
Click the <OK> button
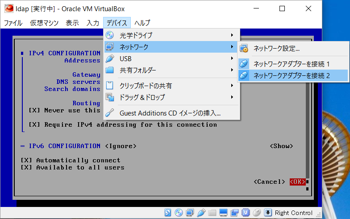[297, 182]
